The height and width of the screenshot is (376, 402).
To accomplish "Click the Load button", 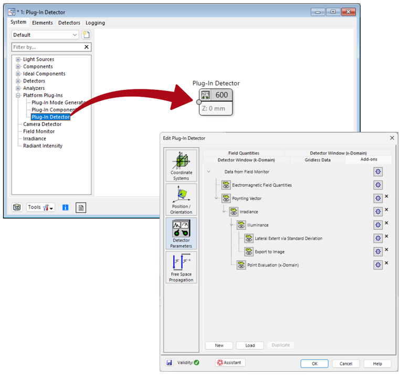I will click(250, 345).
